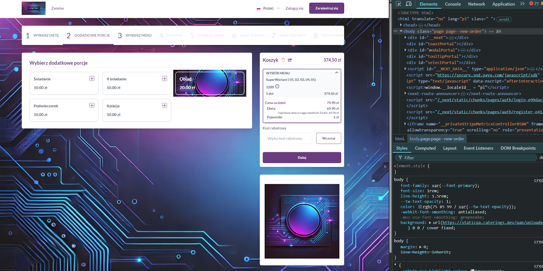Select html in the breadcrumb bar

click(400, 139)
